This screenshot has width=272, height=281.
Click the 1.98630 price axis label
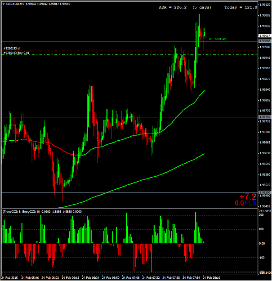tap(265, 153)
